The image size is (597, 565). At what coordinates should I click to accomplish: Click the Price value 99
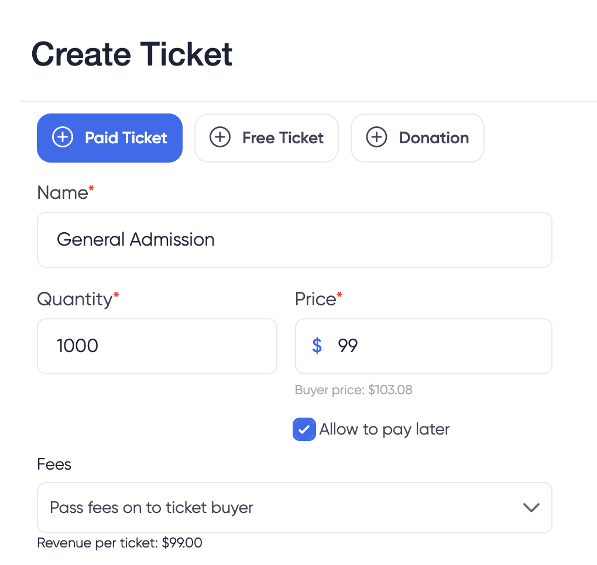click(x=348, y=346)
